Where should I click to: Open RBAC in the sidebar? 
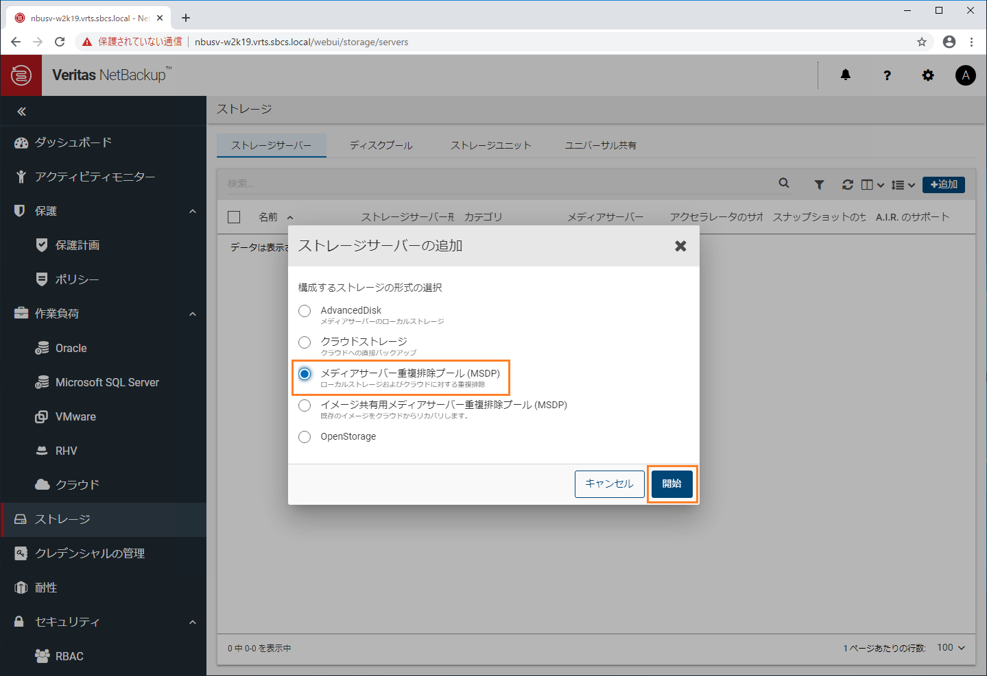coord(69,656)
